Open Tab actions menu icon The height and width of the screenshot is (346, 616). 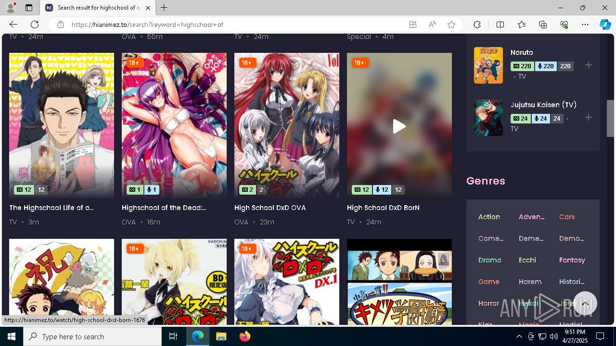29,8
